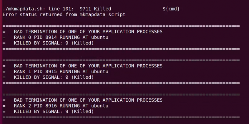Click third BAD TERMINATION header line
Viewport: 249px width, 124px height.
83,100
